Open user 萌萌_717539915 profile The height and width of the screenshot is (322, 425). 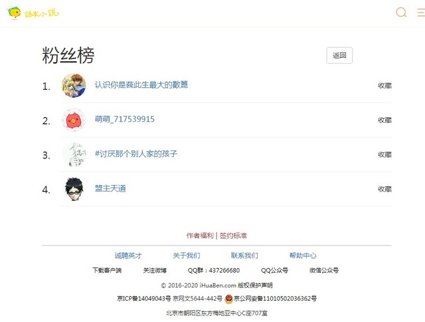point(125,119)
